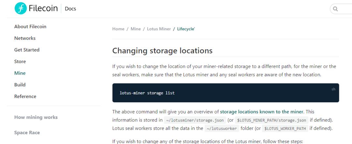Viewport: 352px width, 144px height.
Task: Click the Home breadcrumb
Action: pos(118,29)
